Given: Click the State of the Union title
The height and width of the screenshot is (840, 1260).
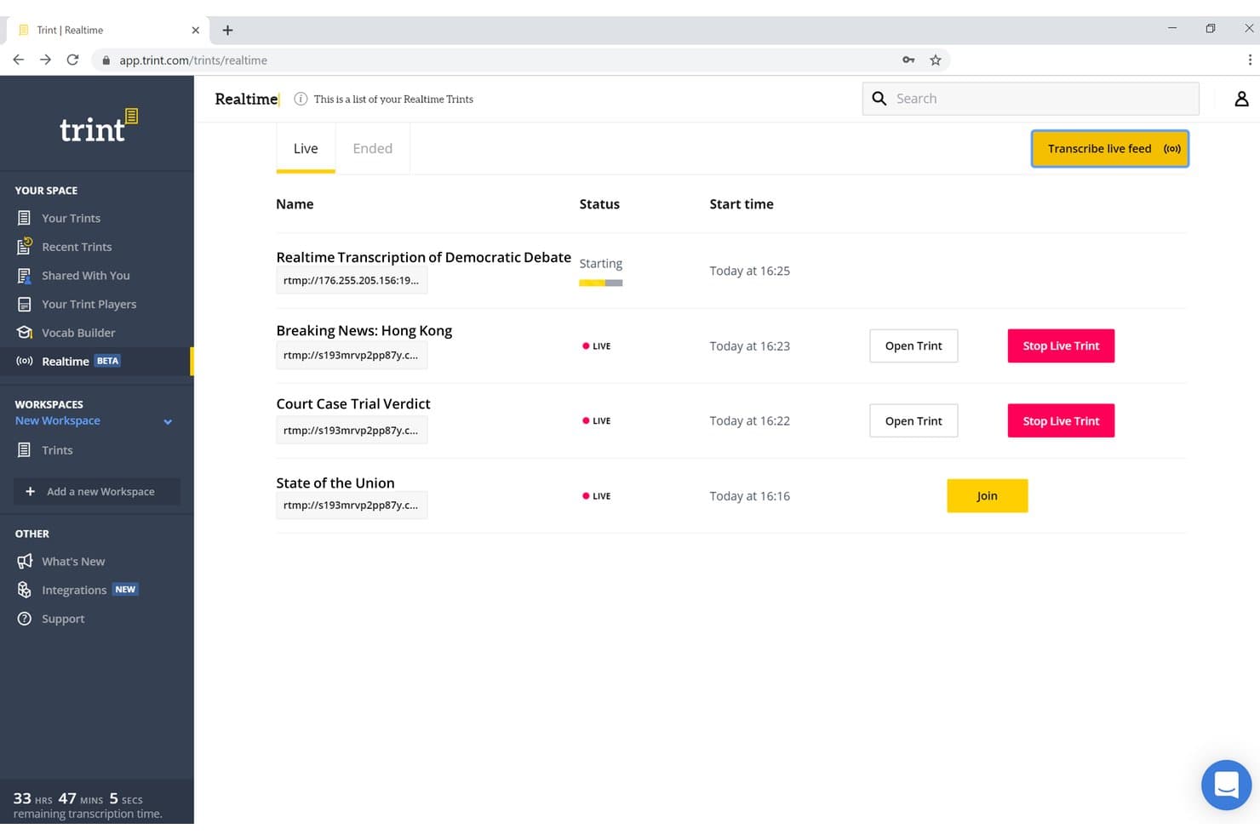Looking at the screenshot, I should [335, 483].
